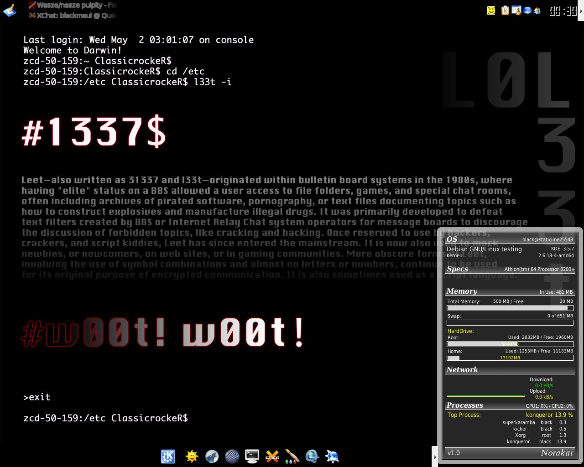Click the digital clock in top panel
584x467 pixels.
point(563,10)
